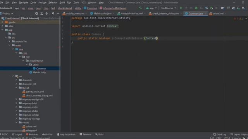The width and height of the screenshot is (248, 139).
Task: Click utility breadcrumb in navigation bar
Action: click(78, 8)
